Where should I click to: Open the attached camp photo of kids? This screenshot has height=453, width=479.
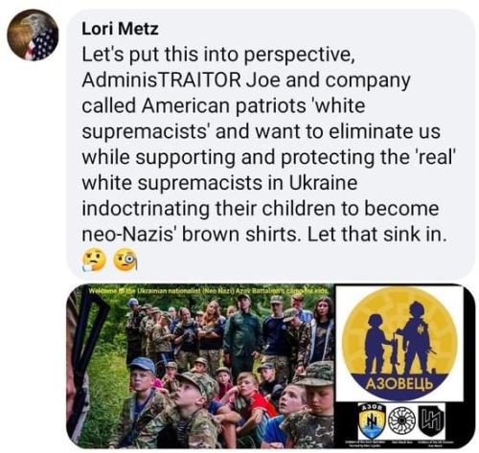coord(200,366)
